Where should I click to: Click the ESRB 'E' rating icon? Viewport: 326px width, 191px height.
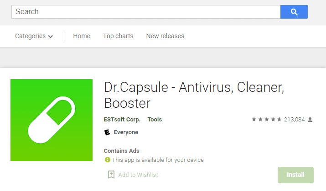[x=107, y=132]
